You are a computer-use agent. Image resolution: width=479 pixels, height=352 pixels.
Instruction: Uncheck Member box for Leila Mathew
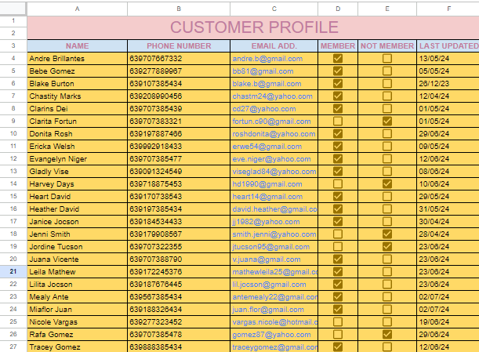[x=338, y=271]
